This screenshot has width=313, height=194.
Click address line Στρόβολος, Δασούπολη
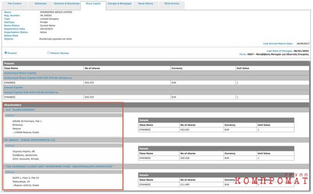click(25, 155)
